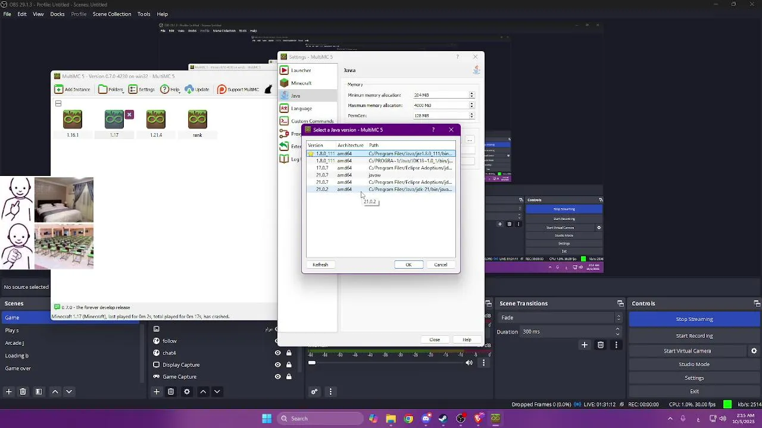
Task: Open OBS Tools menu
Action: pyautogui.click(x=144, y=14)
